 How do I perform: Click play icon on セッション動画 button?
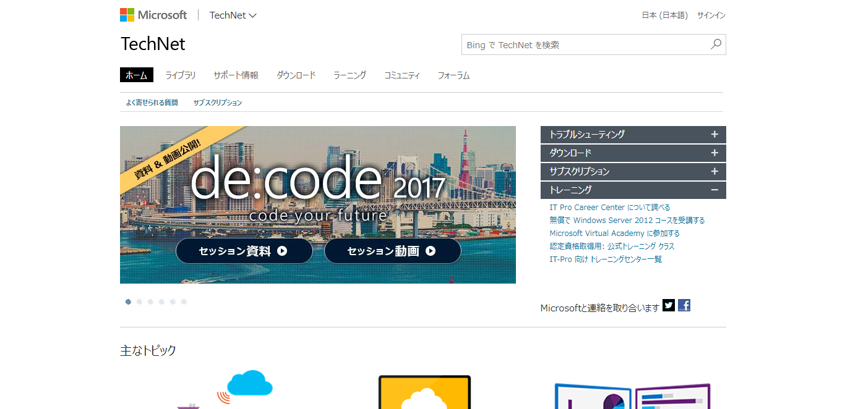pos(431,251)
